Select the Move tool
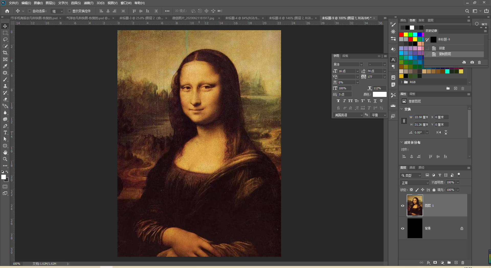The width and height of the screenshot is (491, 268). click(5, 26)
